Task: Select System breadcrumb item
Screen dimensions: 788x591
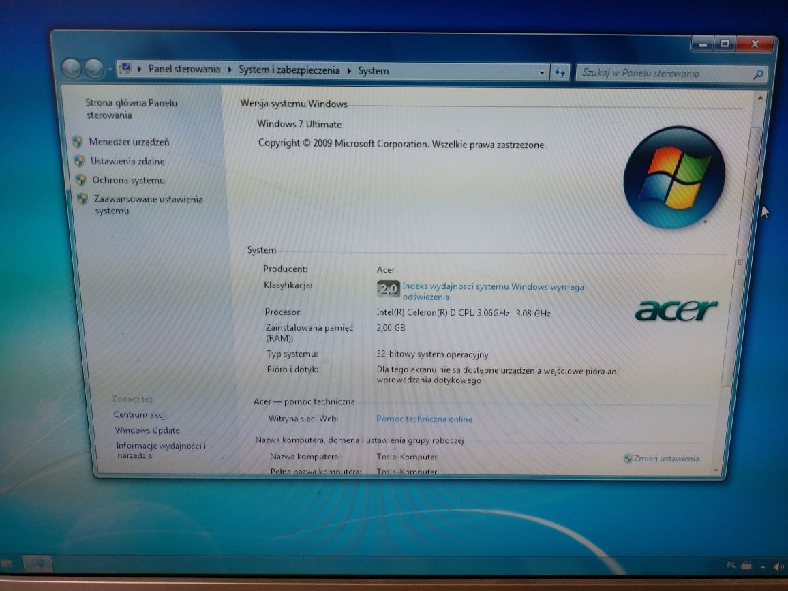Action: 374,71
